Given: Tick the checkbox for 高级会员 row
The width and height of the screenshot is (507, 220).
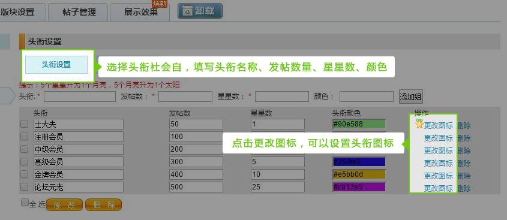Looking at the screenshot, I should (24, 162).
